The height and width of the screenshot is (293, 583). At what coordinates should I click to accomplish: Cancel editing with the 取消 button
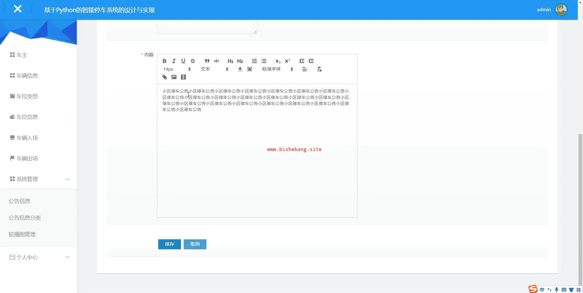tap(195, 244)
